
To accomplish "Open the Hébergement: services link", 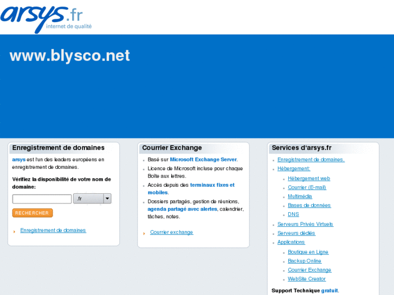I will pos(294,168).
